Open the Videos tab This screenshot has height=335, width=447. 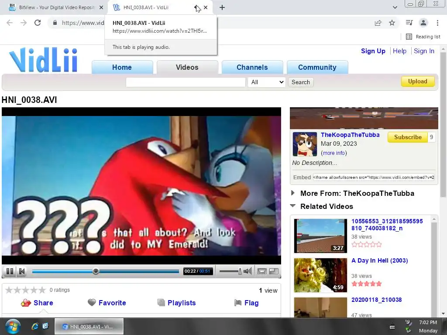pyautogui.click(x=187, y=67)
